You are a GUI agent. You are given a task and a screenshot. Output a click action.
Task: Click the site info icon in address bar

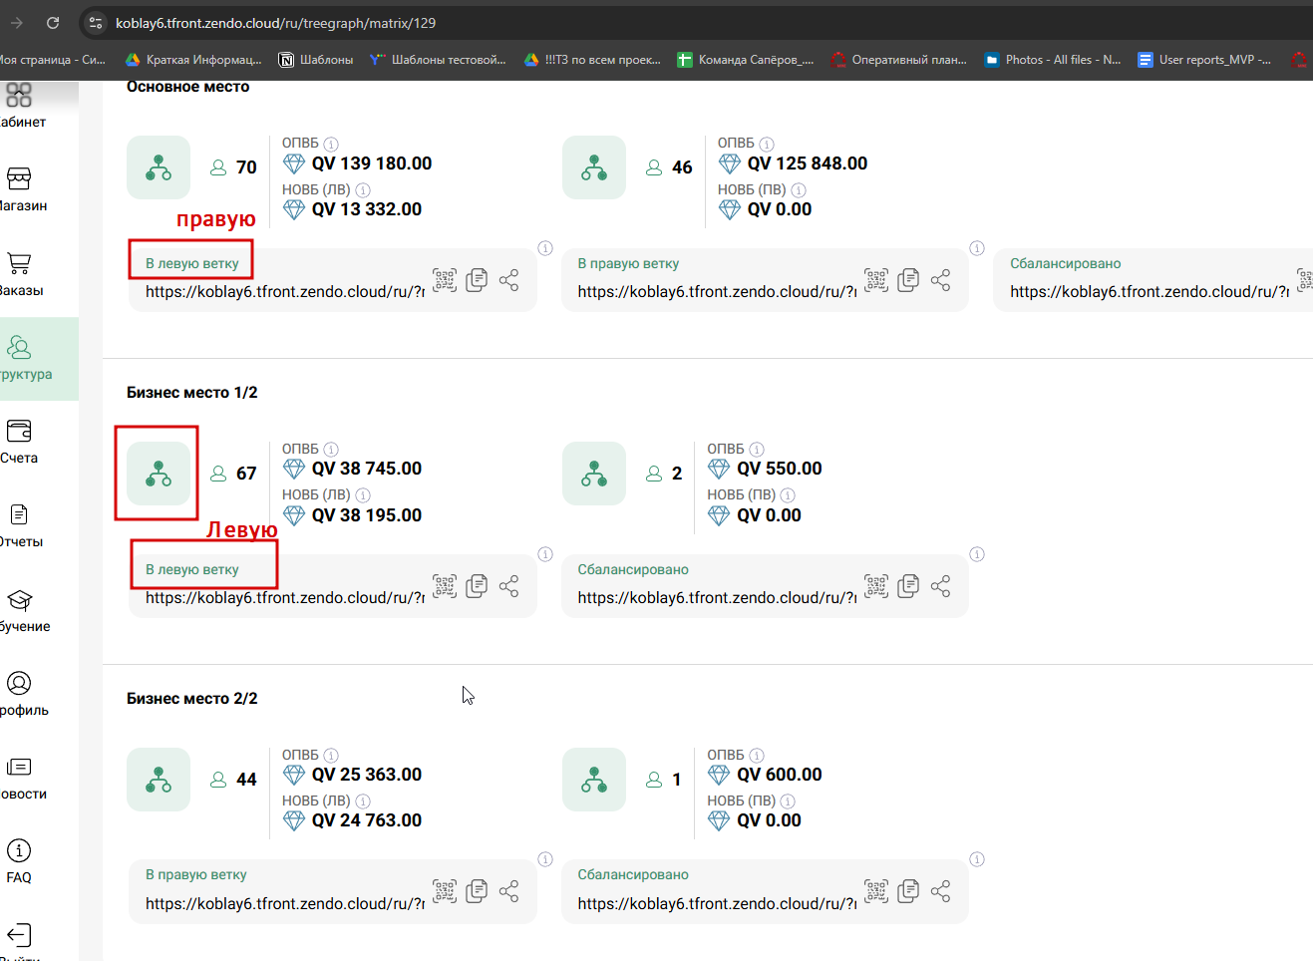[96, 22]
